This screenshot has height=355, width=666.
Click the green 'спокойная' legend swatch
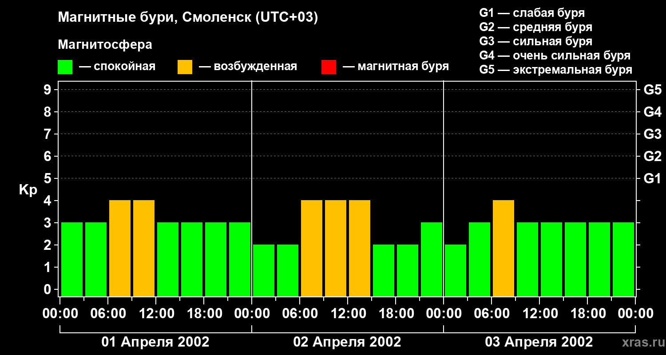pos(65,67)
